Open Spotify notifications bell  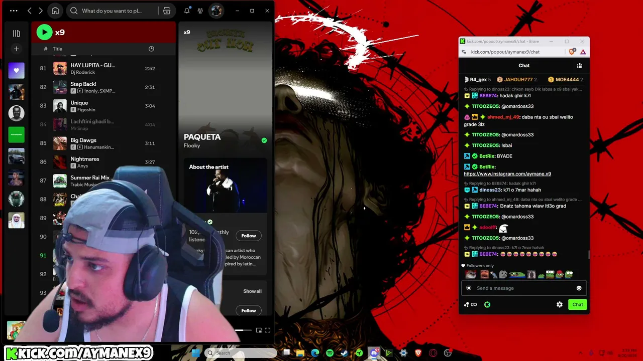click(187, 11)
